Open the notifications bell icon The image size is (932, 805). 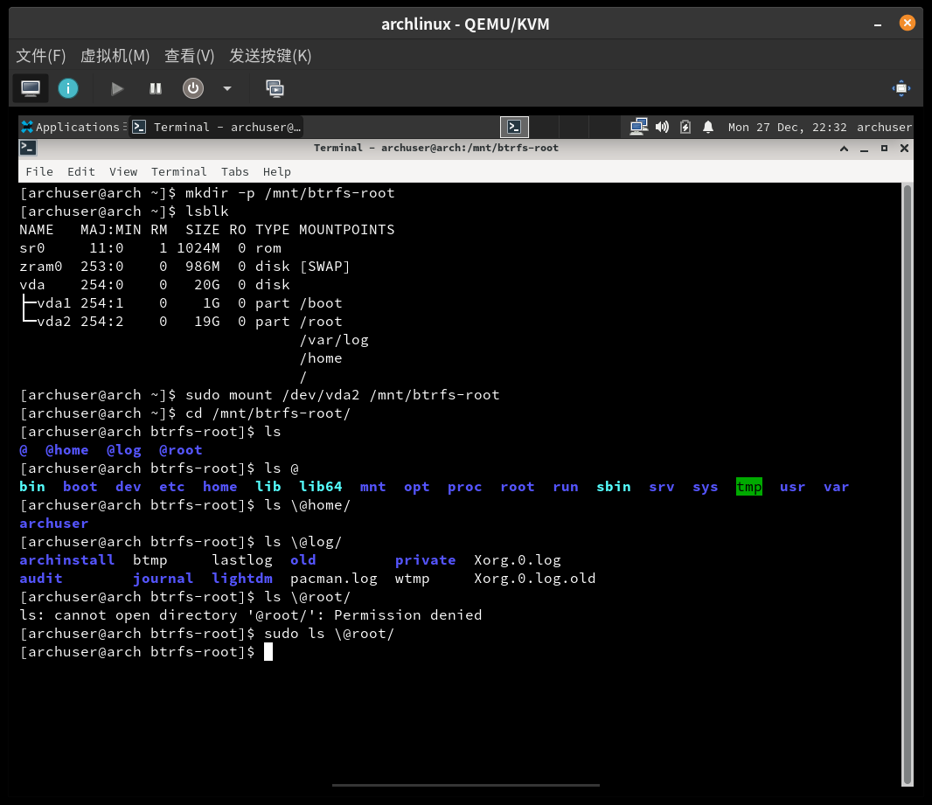pyautogui.click(x=708, y=127)
